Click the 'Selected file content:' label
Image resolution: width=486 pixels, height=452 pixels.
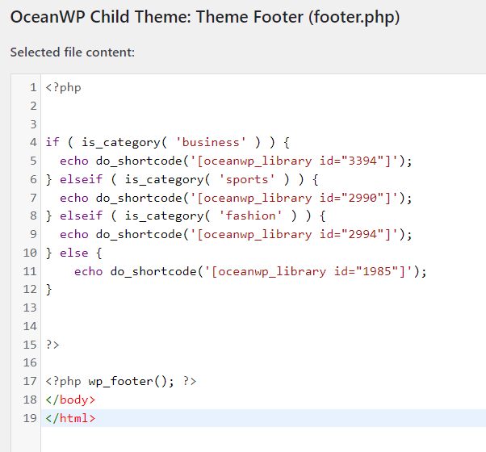point(73,52)
